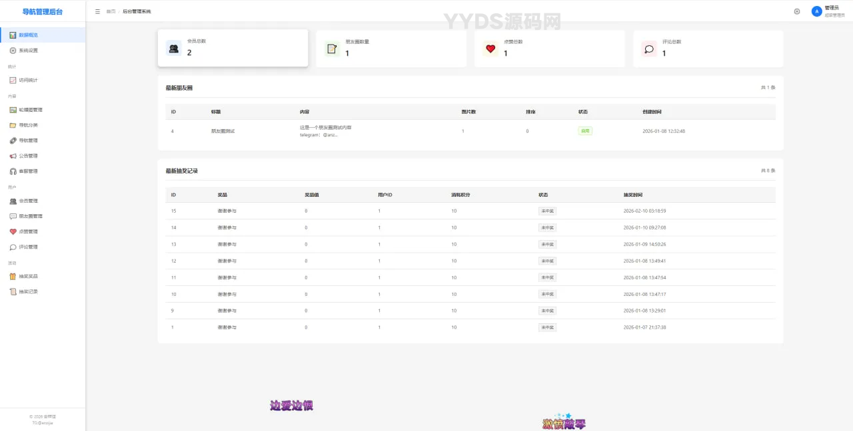
Task: Click the 导航管理 compass icon
Action: pos(13,140)
